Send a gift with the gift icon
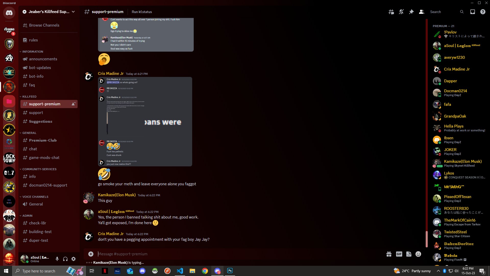The width and height of the screenshot is (490, 276). (389, 254)
